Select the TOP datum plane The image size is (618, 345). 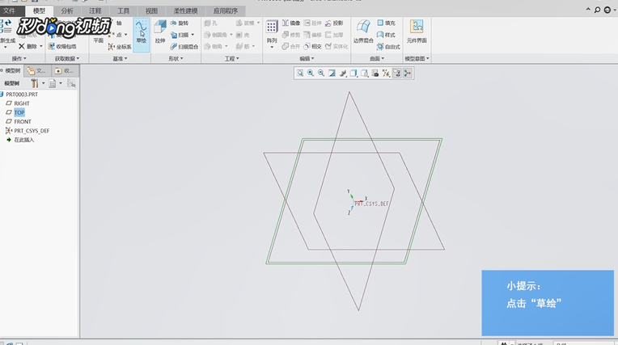pyautogui.click(x=19, y=112)
